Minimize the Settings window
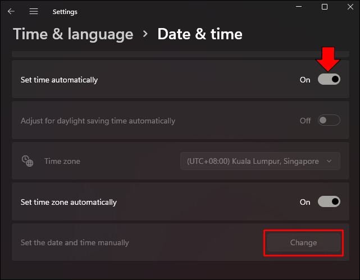 pos(298,7)
